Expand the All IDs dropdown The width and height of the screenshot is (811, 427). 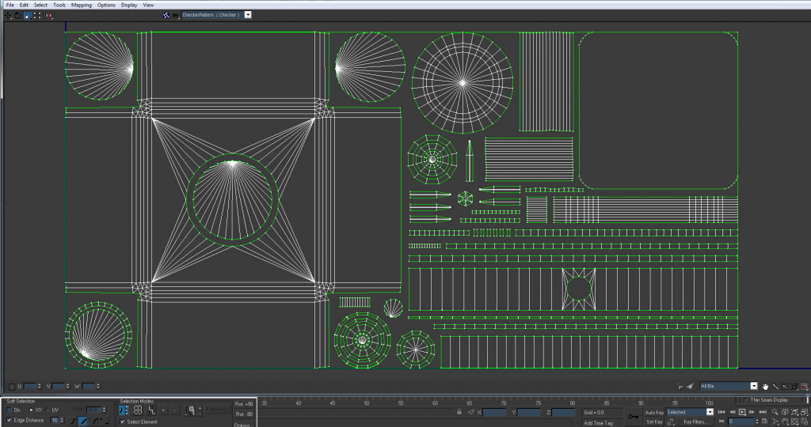(x=753, y=386)
